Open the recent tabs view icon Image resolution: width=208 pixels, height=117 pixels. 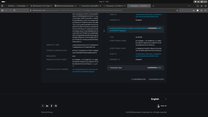[x=2, y=6]
